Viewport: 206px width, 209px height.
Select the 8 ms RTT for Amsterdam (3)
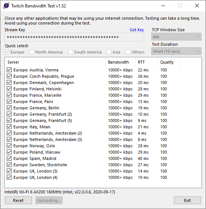pyautogui.click(x=142, y=139)
